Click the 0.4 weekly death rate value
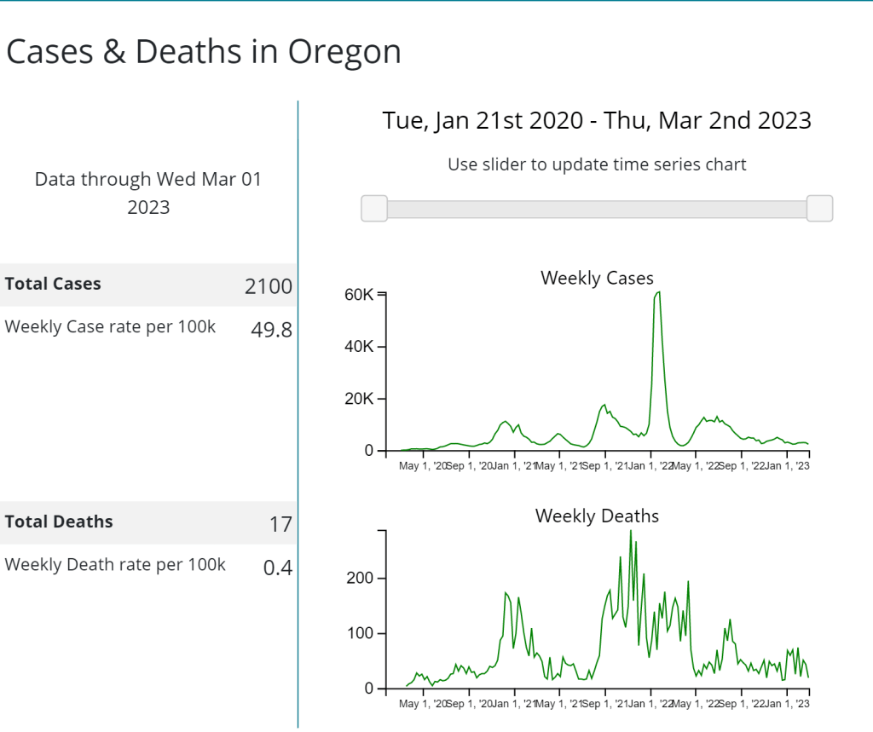 point(278,568)
